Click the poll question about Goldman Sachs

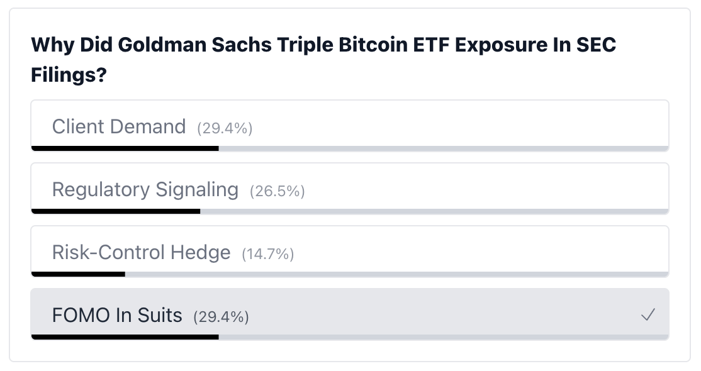pyautogui.click(x=323, y=60)
